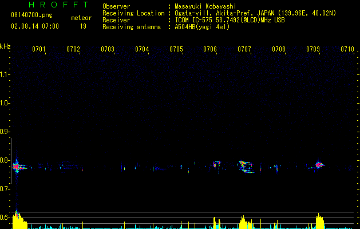
Task: Click the 0.7 kHz axis label
Action: (5, 189)
